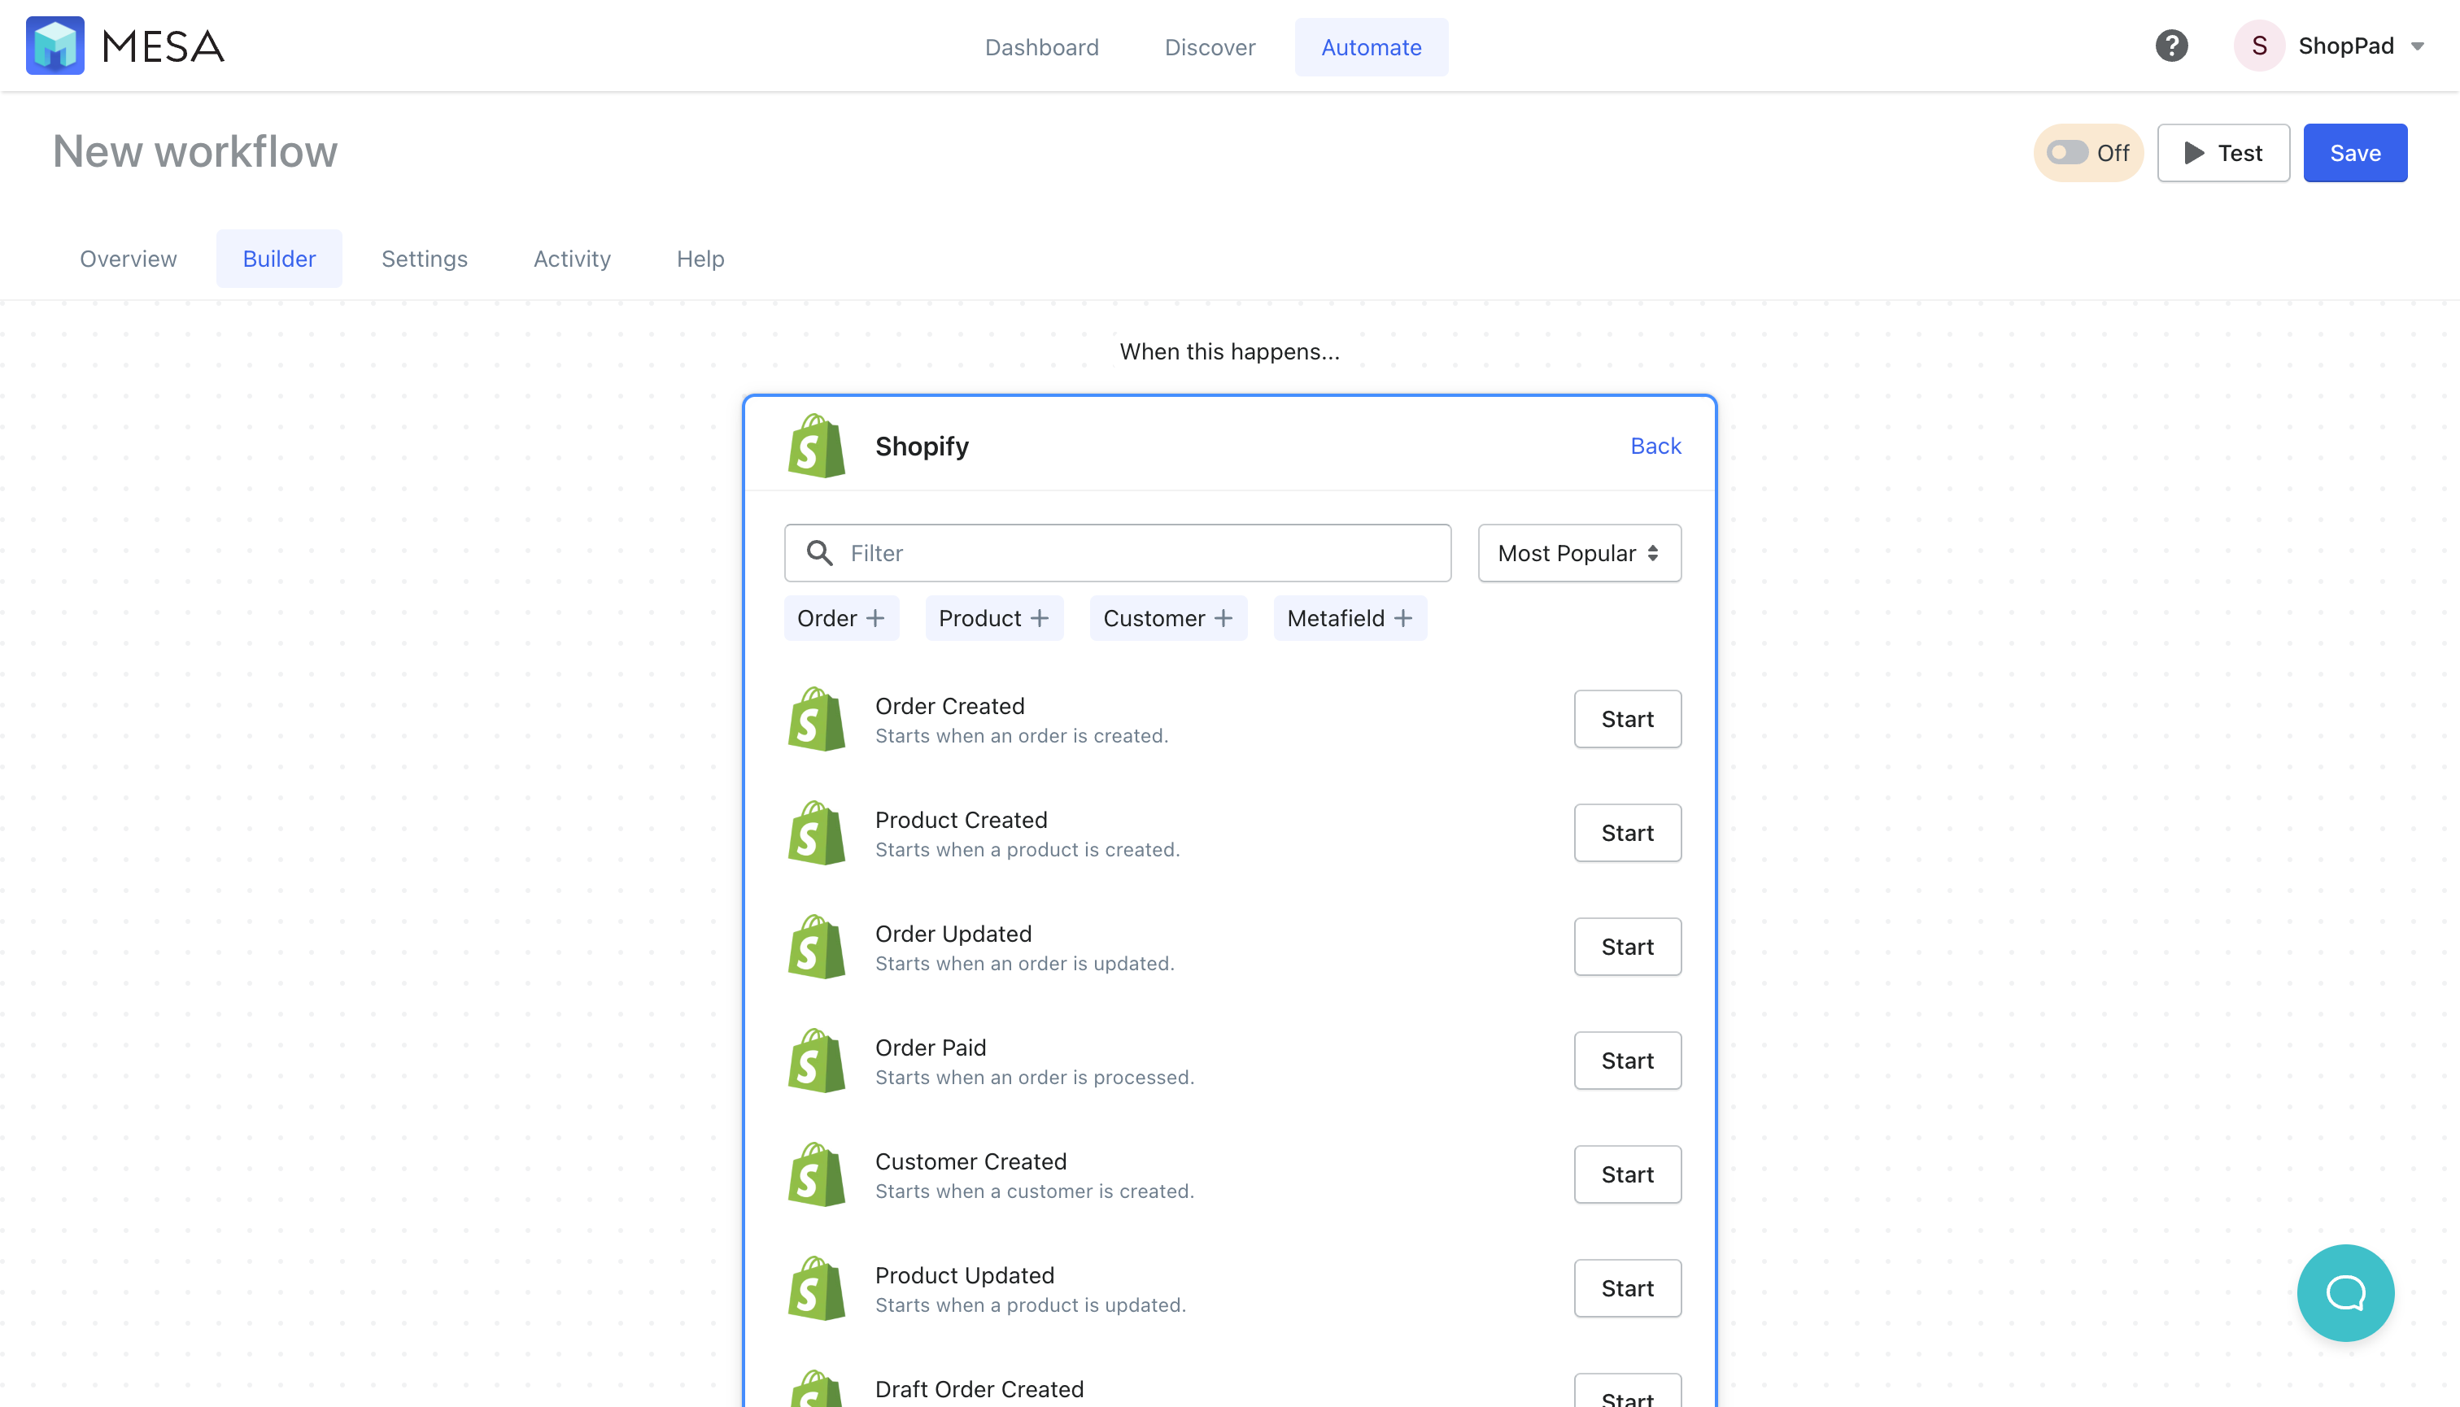Click Shopify icon beside Order Created
This screenshot has width=2460, height=1407.
(817, 719)
